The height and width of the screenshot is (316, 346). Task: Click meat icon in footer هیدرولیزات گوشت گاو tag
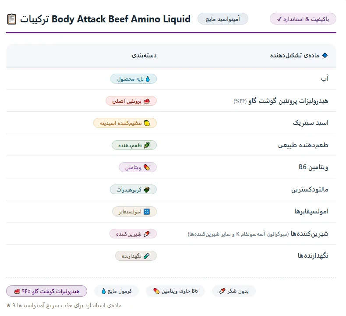click(17, 291)
